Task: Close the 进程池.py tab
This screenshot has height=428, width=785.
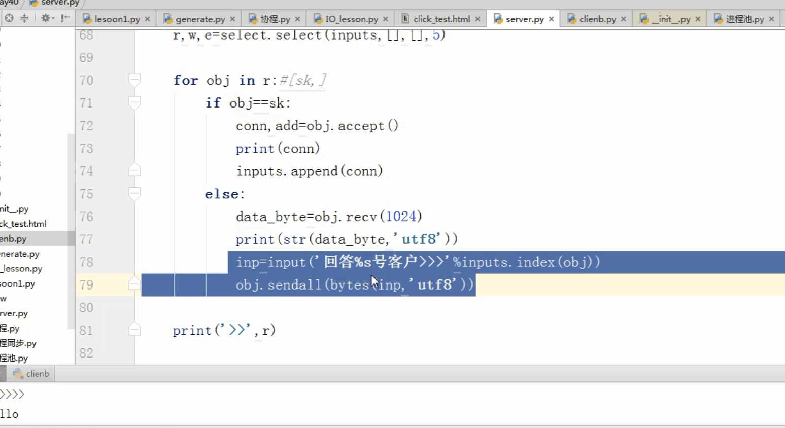Action: pyautogui.click(x=771, y=19)
